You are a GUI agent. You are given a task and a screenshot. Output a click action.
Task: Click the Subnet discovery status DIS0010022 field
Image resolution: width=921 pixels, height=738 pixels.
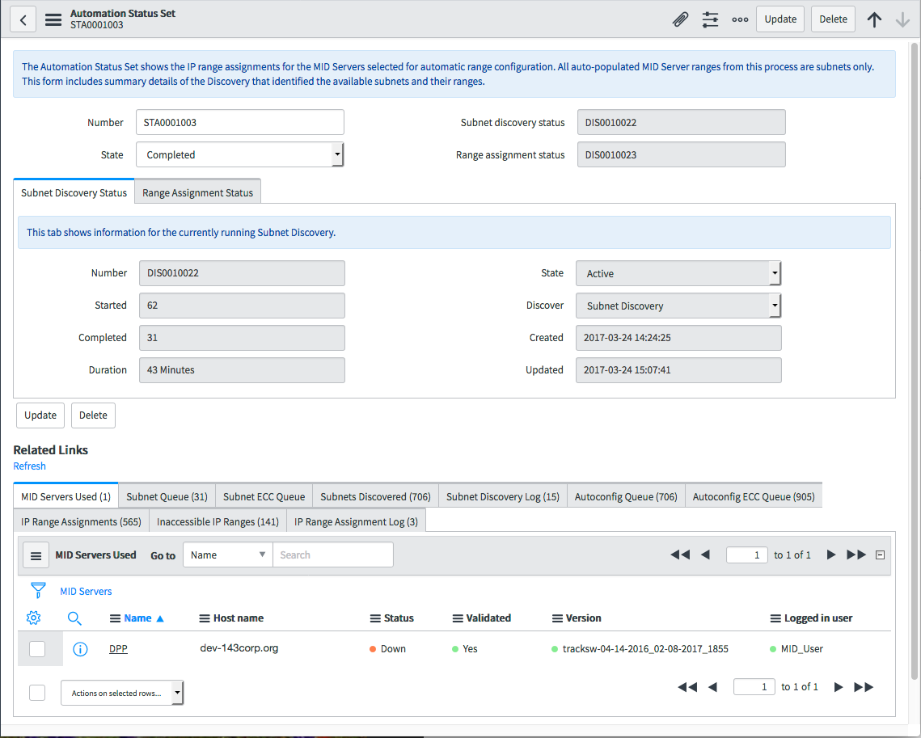coord(682,122)
